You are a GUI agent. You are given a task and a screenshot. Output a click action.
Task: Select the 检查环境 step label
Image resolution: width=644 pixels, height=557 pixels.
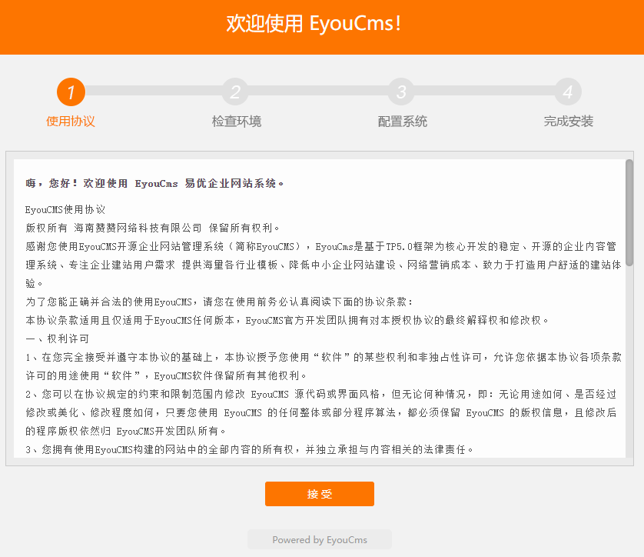coord(237,122)
